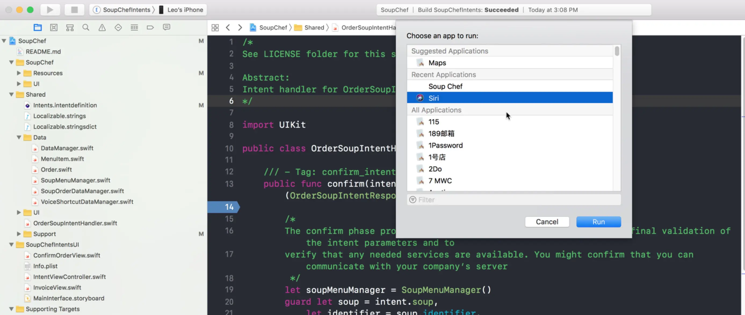The image size is (745, 315).
Task: Open the Issue navigator warning icon
Action: (x=102, y=27)
